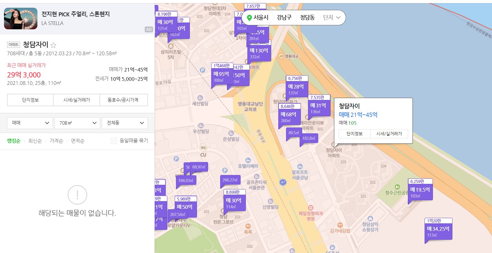Click the 김가네김밥 restaurant icon
Viewport: 492px width, 253px height.
(x=340, y=225)
